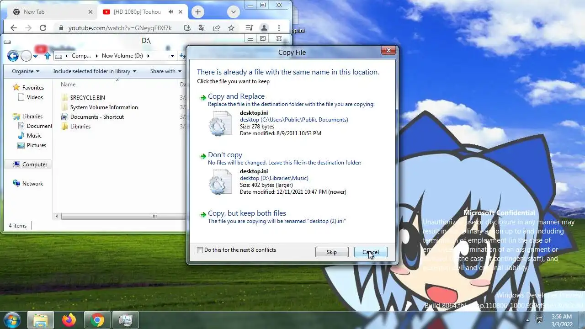Screen dimensions: 585x329
Task: Switch to the [HD 1080p] Touhou tab
Action: tap(143, 12)
